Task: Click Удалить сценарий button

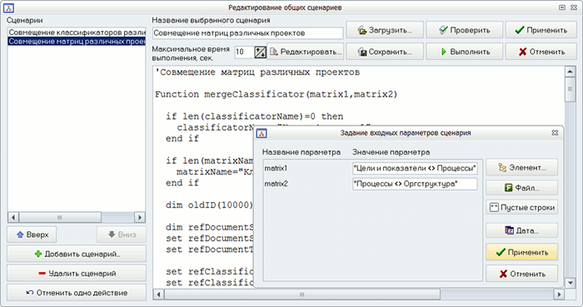Action: click(77, 274)
